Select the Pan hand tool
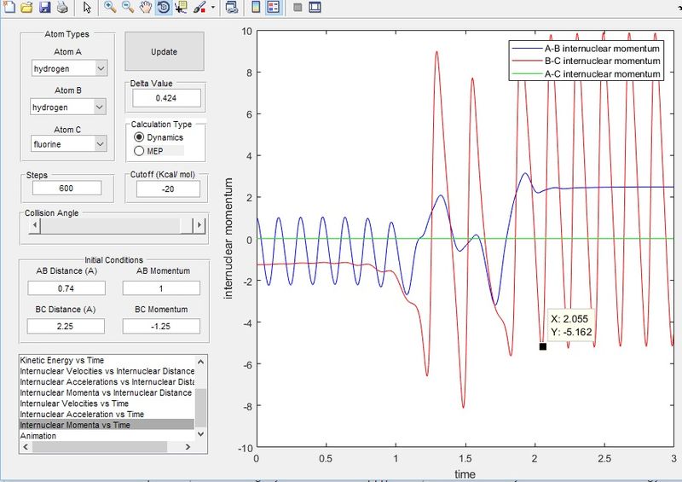682x482 pixels. 146,7
